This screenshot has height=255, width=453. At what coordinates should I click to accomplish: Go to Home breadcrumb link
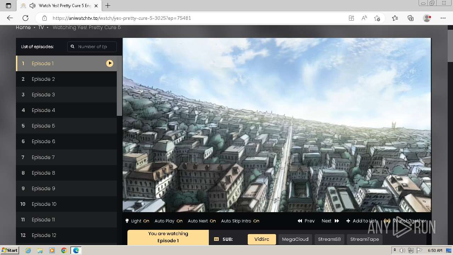[23, 27]
